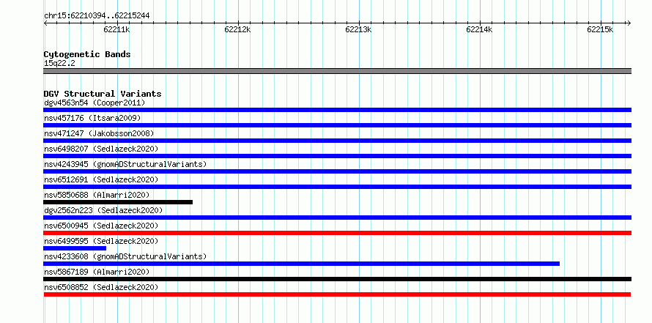Click the nsv5867189 (Almarri2020) label

97,272
